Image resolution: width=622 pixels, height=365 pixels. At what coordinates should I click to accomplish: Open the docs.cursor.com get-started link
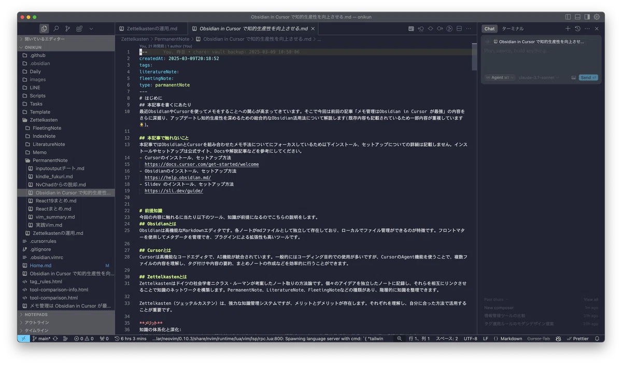point(202,164)
